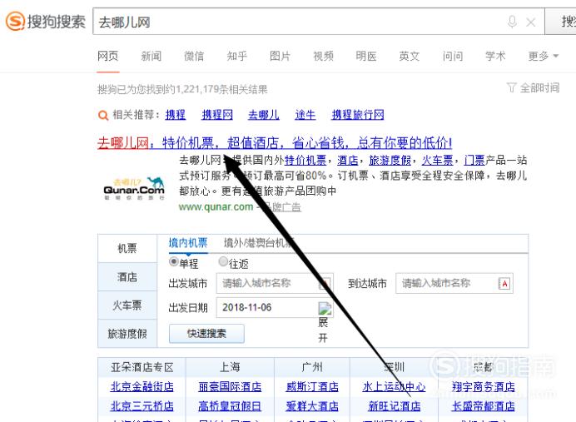The image size is (576, 422).
Task: Switch to the 新闻 tab
Action: pyautogui.click(x=151, y=57)
